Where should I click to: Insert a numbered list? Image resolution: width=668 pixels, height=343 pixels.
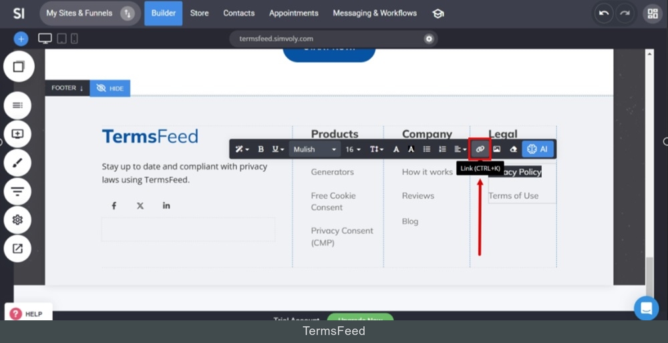[x=443, y=149]
